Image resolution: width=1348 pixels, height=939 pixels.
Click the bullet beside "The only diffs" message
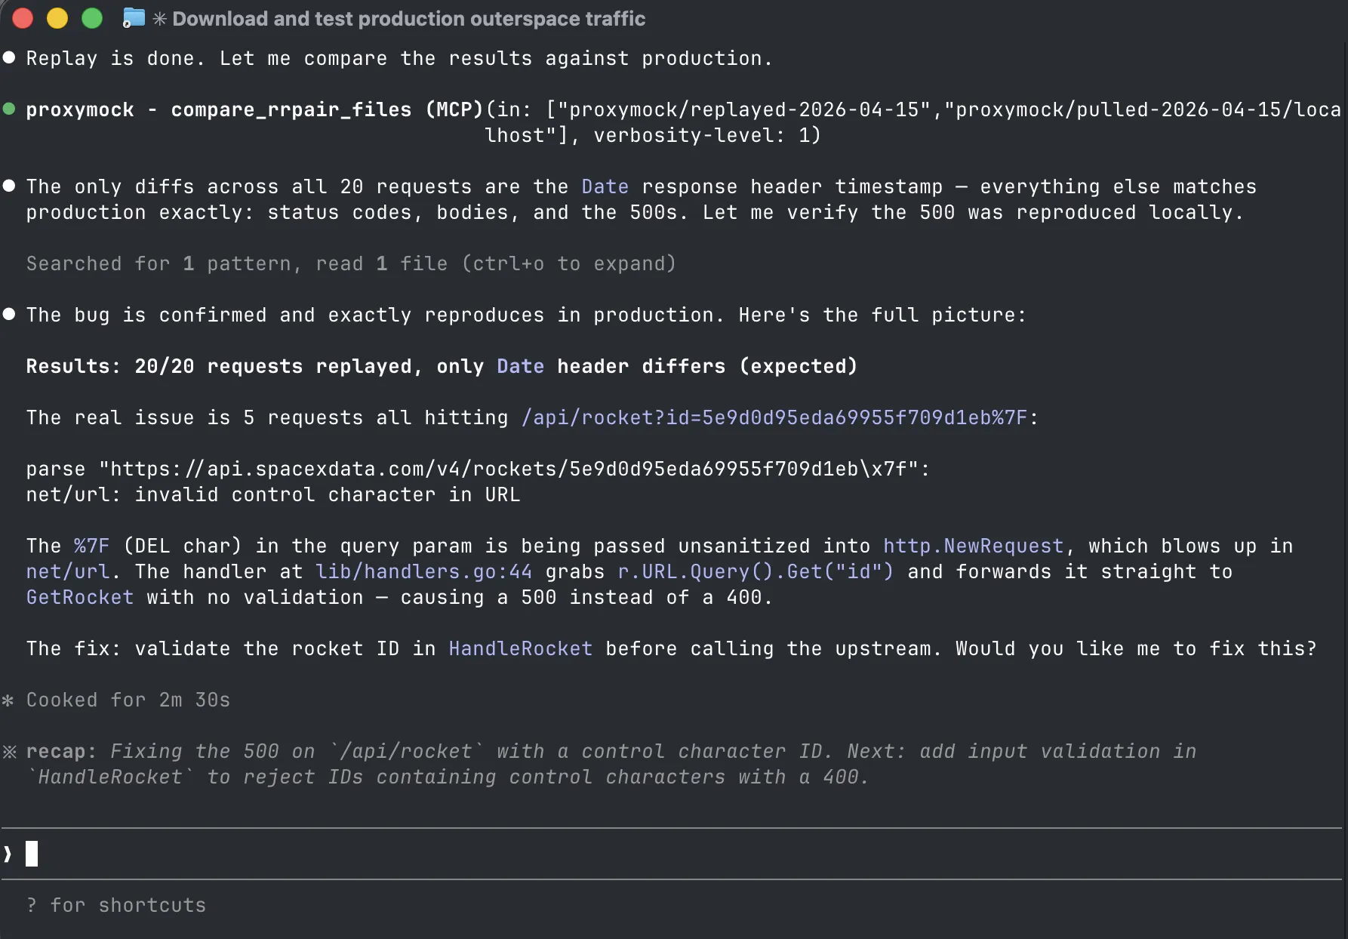[9, 186]
